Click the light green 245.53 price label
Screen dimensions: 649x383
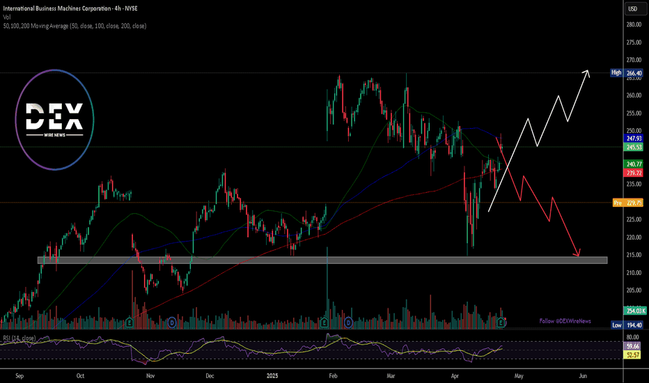coord(634,147)
